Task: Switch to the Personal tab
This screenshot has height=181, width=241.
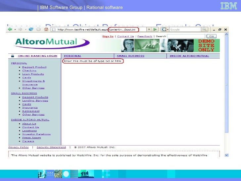Action: pos(72,56)
